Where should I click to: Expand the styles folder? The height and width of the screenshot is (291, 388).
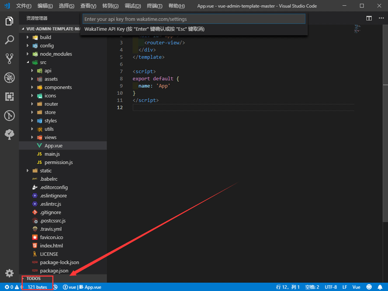pyautogui.click(x=63, y=121)
